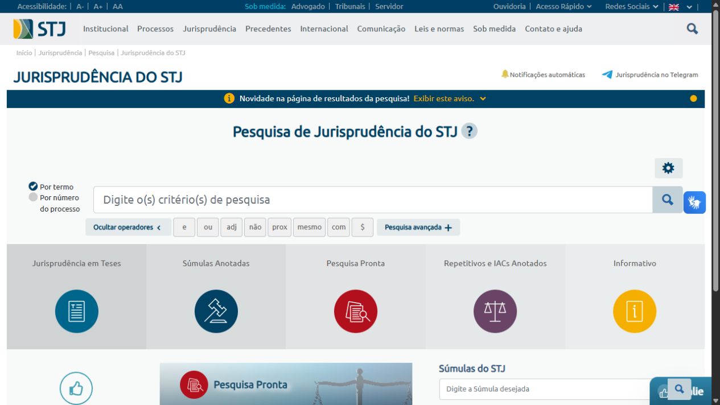Image resolution: width=720 pixels, height=405 pixels.
Task: Collapse operators with Ocultar operadores
Action: (127, 227)
